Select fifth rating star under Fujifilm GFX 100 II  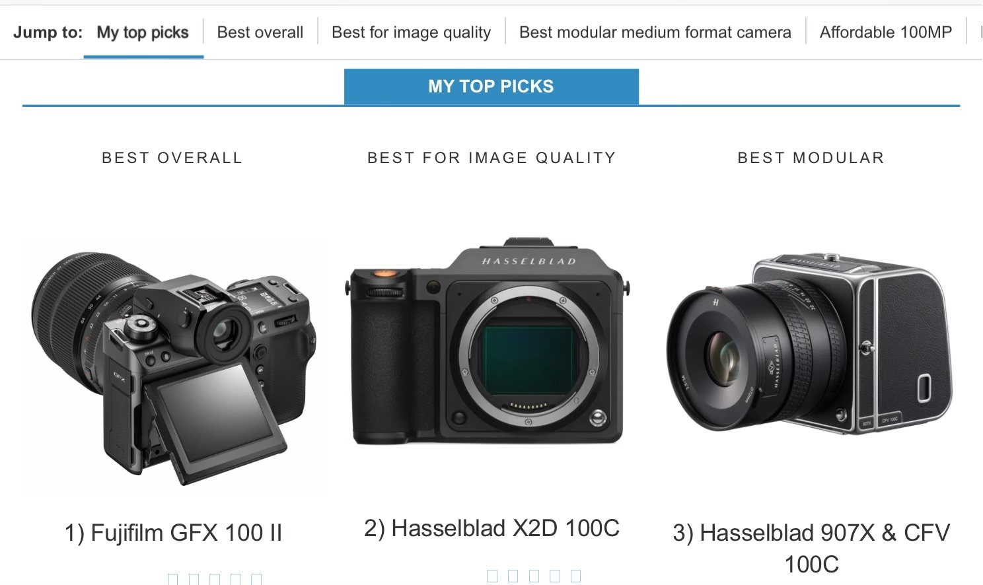[256, 579]
